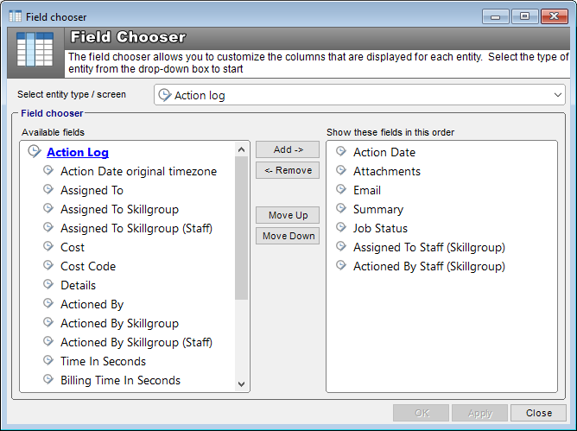Select Attachments in shown fields list

(387, 171)
